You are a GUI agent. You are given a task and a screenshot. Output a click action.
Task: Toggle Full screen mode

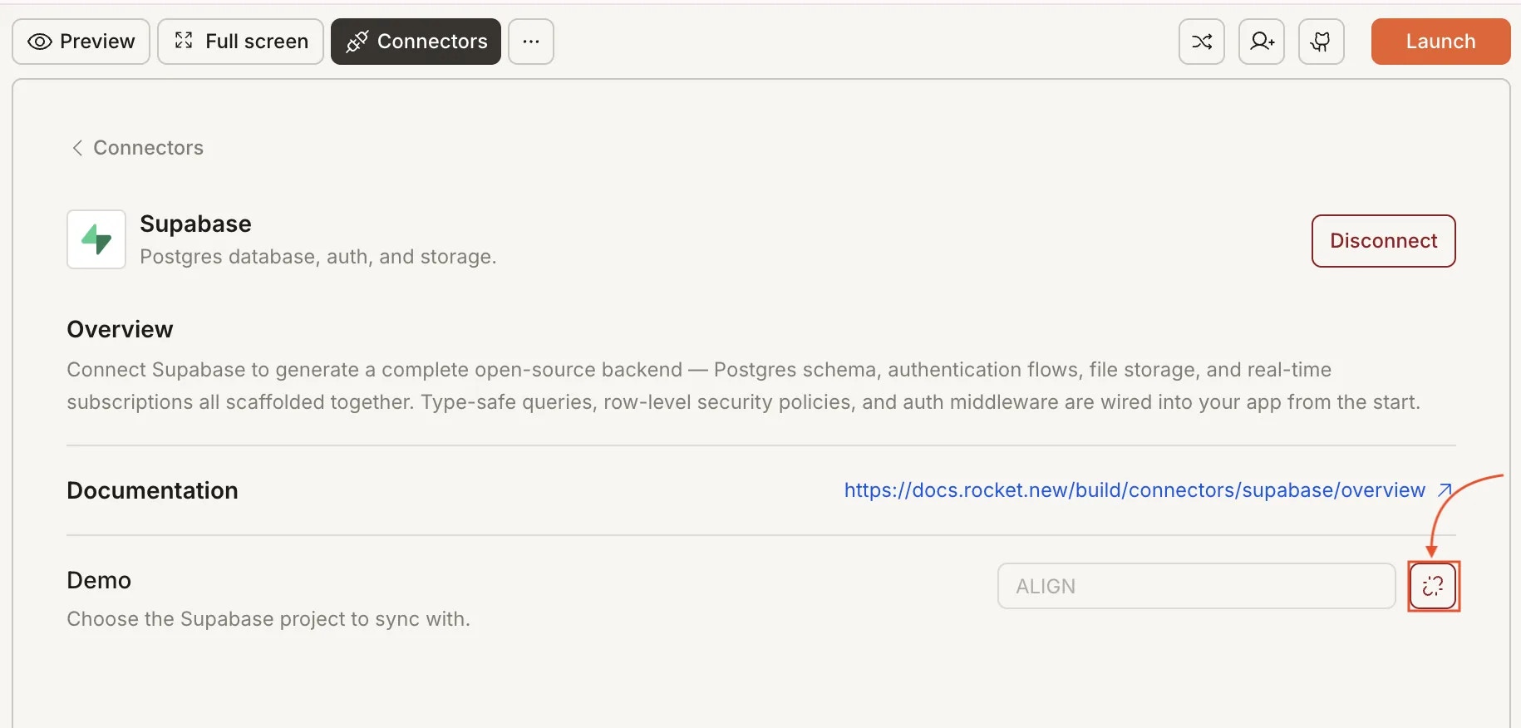(240, 42)
